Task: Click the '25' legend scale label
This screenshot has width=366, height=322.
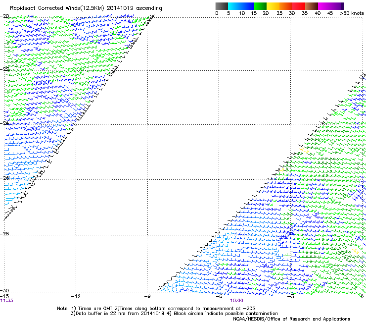Action: [279, 13]
